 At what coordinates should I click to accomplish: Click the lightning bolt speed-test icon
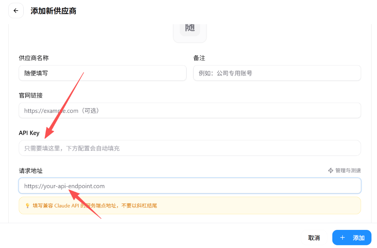[x=330, y=170]
